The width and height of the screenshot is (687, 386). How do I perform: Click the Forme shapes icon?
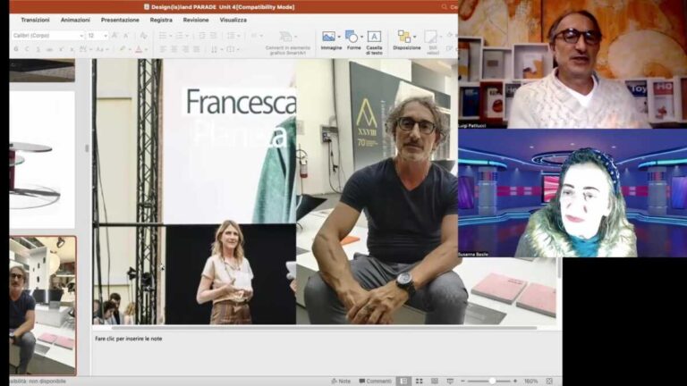[x=352, y=37]
